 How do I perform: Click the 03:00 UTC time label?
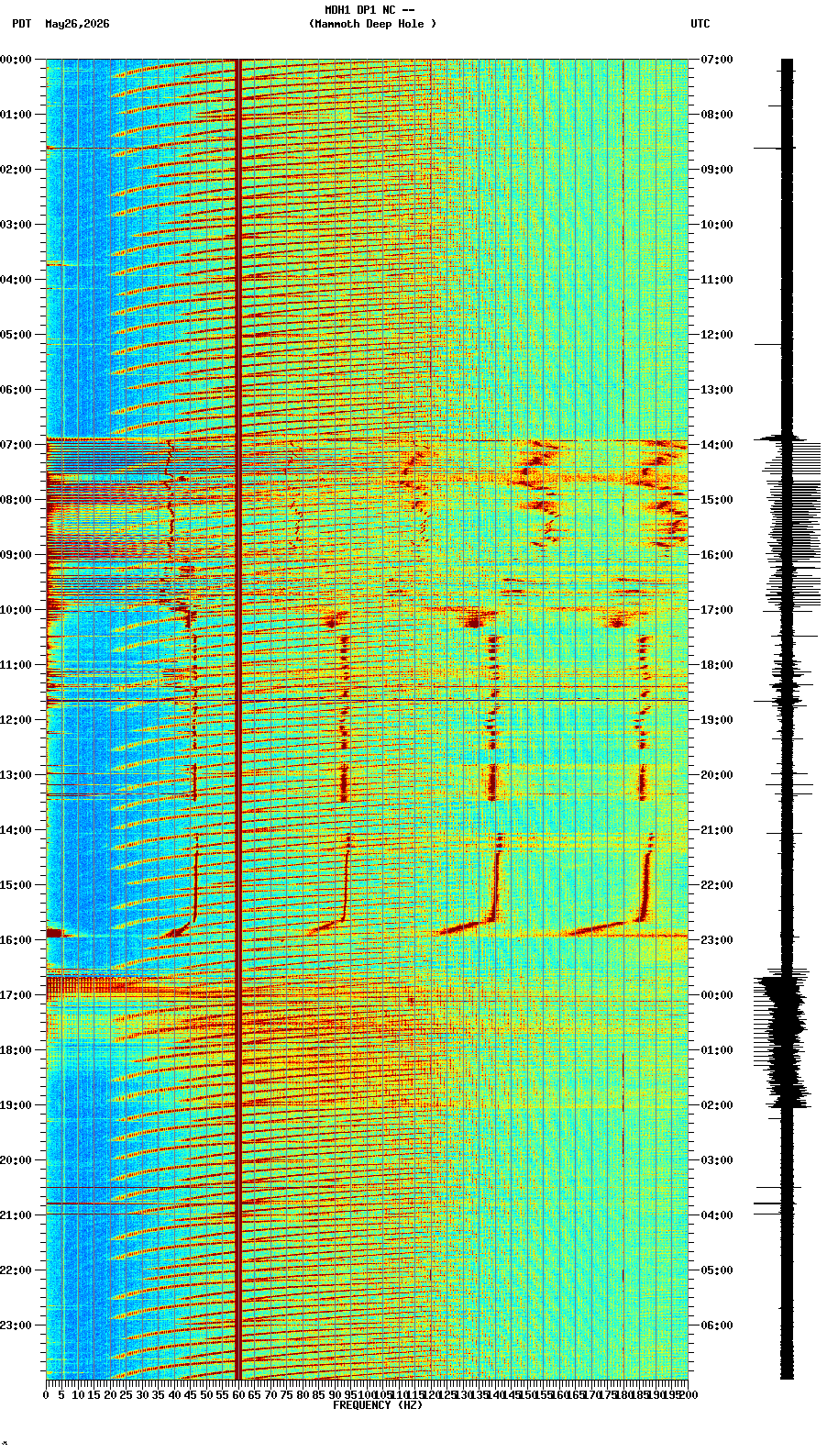pos(716,1160)
